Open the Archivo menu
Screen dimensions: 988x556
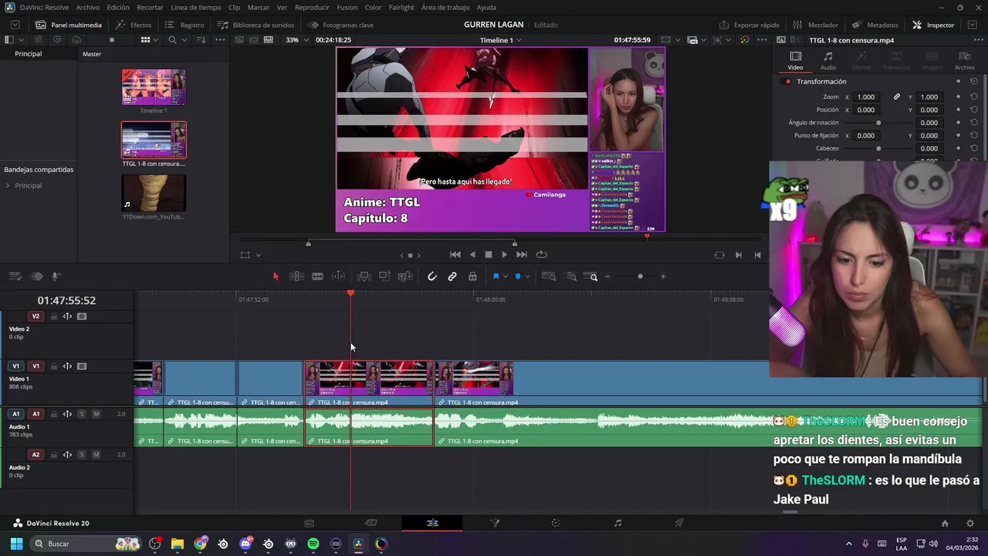[87, 7]
